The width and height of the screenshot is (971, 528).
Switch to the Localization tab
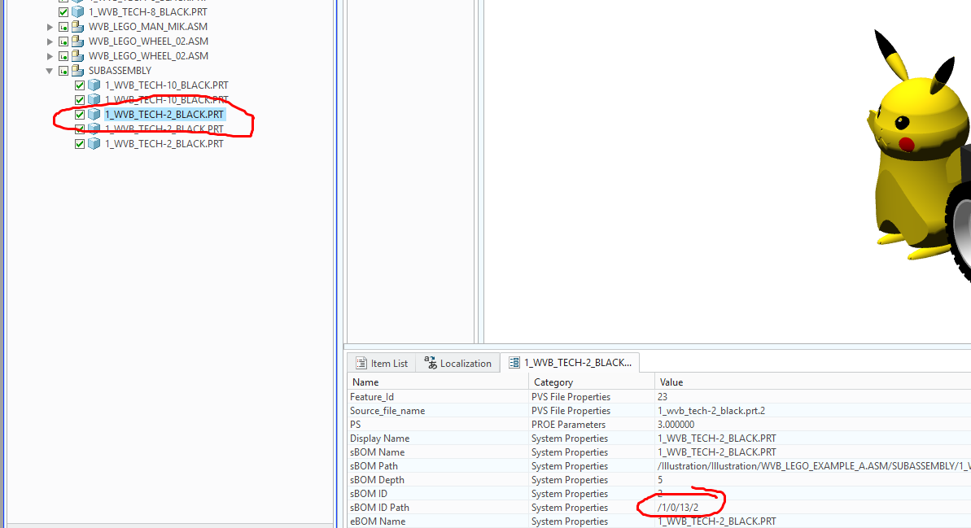pyautogui.click(x=457, y=364)
